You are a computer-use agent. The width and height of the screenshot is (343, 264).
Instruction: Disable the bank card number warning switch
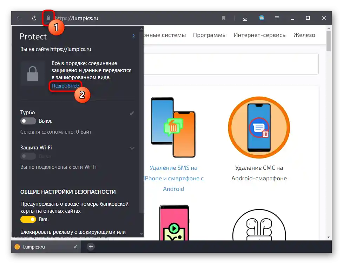click(x=28, y=219)
